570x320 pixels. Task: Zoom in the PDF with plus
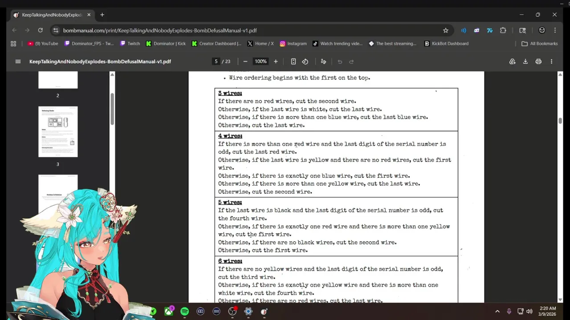276,61
